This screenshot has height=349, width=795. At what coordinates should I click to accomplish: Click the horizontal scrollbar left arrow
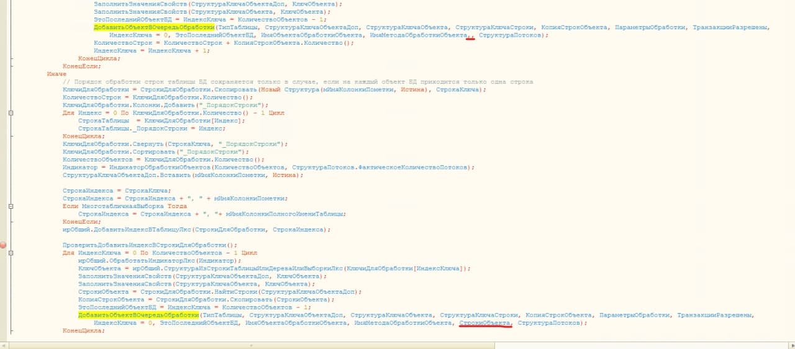click(3, 345)
